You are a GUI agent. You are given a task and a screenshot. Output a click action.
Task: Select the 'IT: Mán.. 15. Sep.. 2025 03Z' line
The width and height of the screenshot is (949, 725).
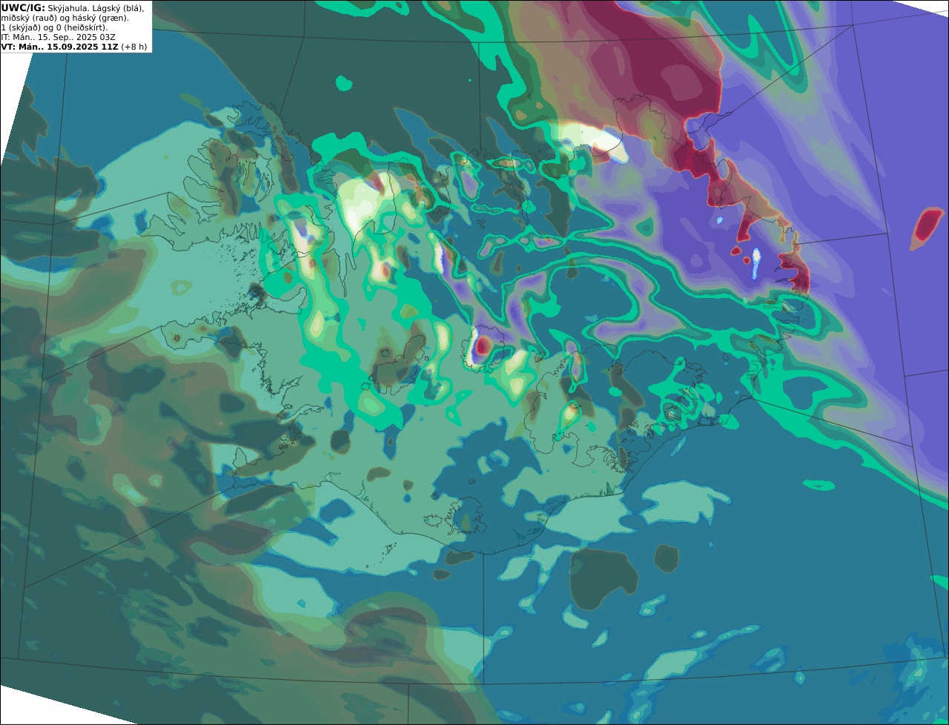tap(58, 37)
